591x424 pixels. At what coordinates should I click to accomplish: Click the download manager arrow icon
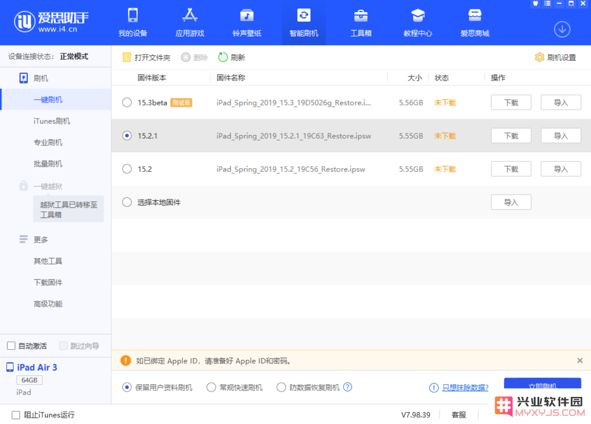click(562, 29)
